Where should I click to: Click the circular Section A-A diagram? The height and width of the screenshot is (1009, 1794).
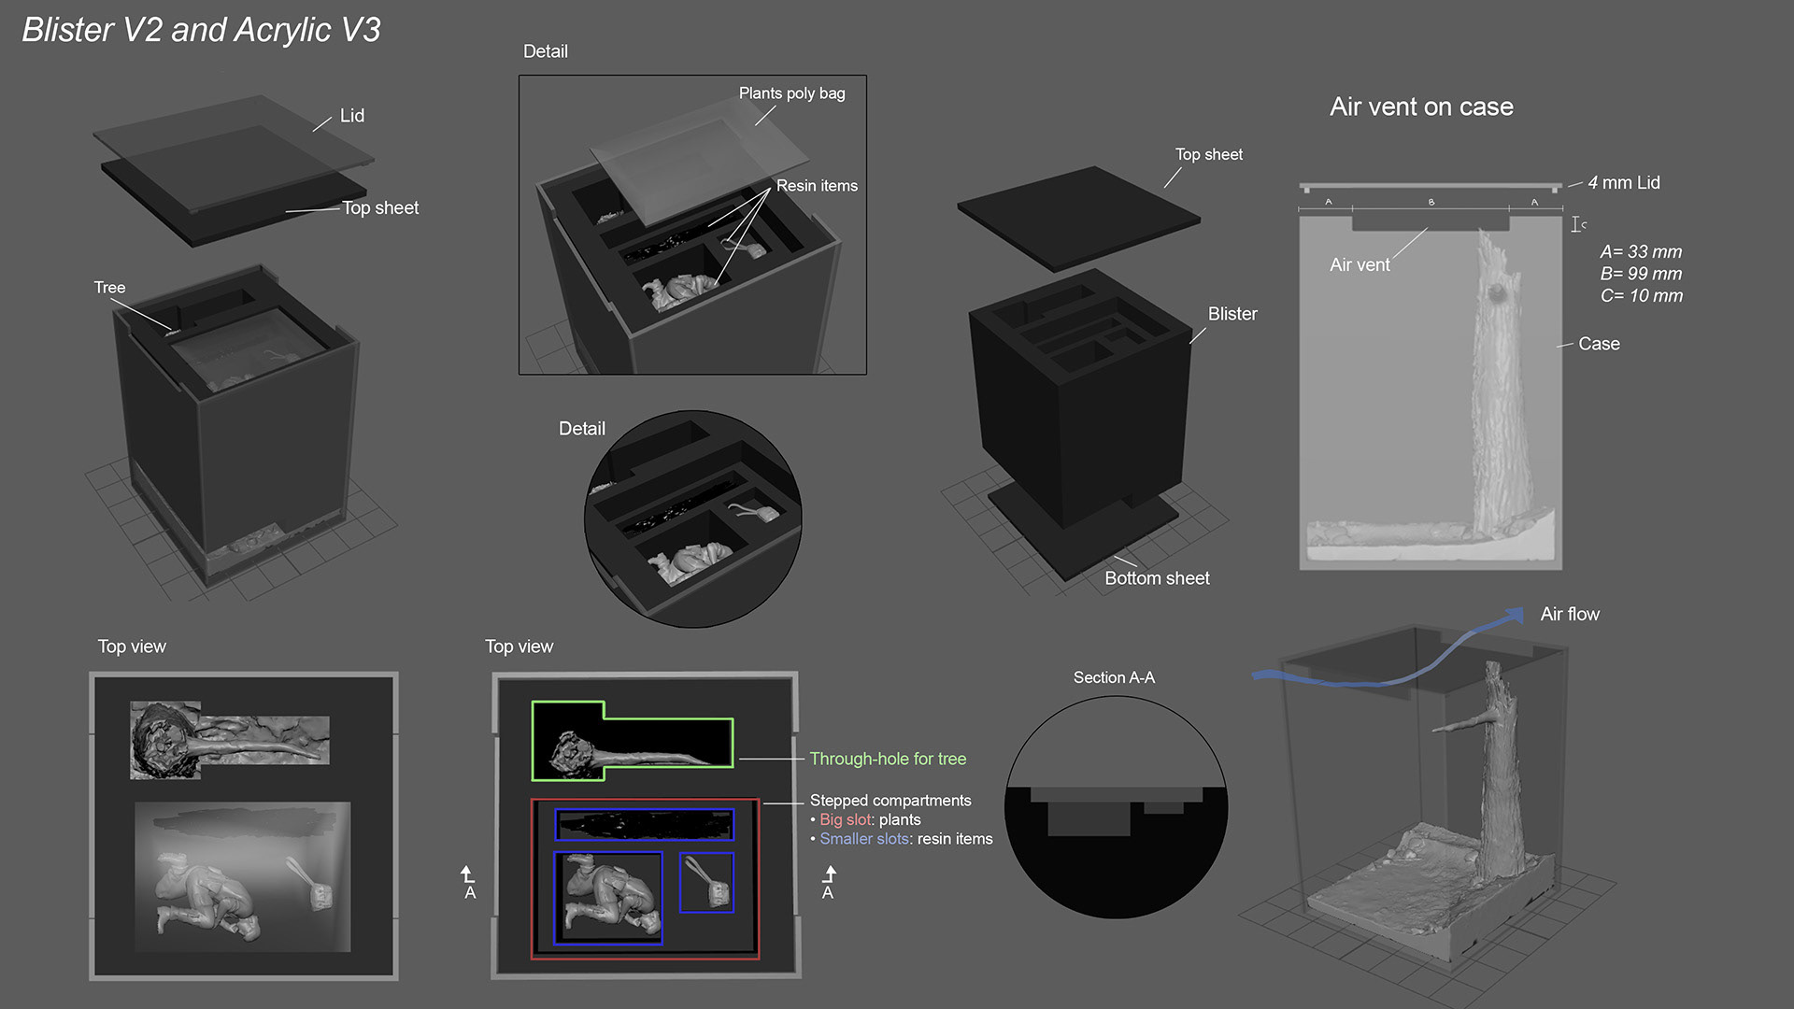coord(1116,806)
